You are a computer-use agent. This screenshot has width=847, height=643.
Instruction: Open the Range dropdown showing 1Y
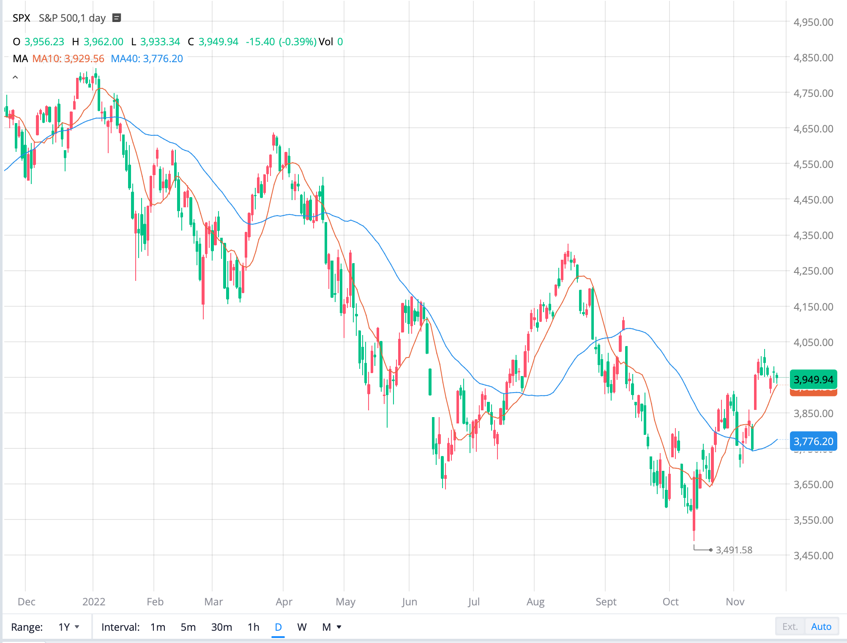pos(67,627)
